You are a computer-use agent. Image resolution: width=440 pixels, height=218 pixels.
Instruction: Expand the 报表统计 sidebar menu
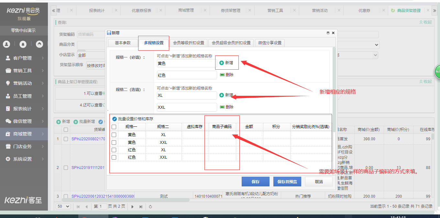(x=24, y=109)
